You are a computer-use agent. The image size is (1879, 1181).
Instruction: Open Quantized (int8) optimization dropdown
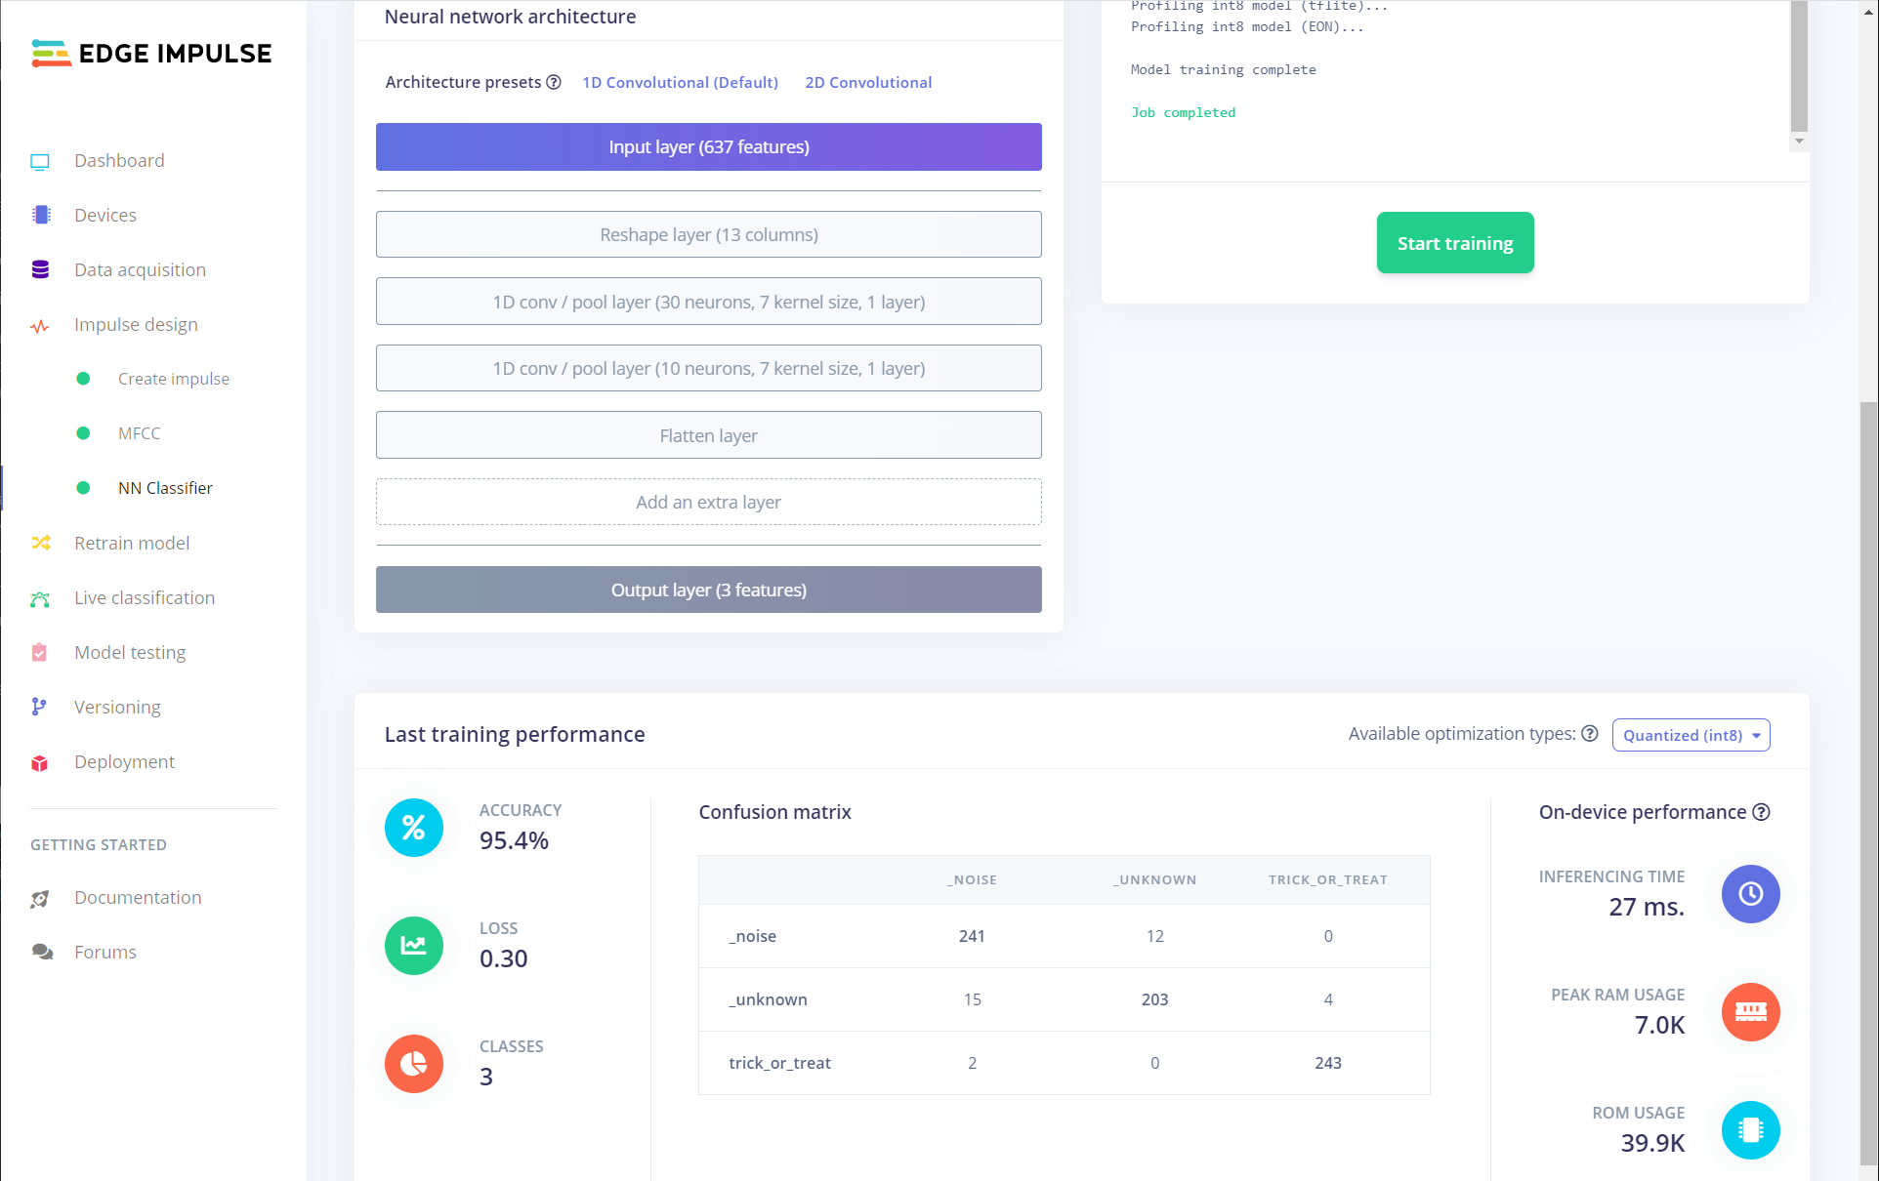click(x=1691, y=735)
